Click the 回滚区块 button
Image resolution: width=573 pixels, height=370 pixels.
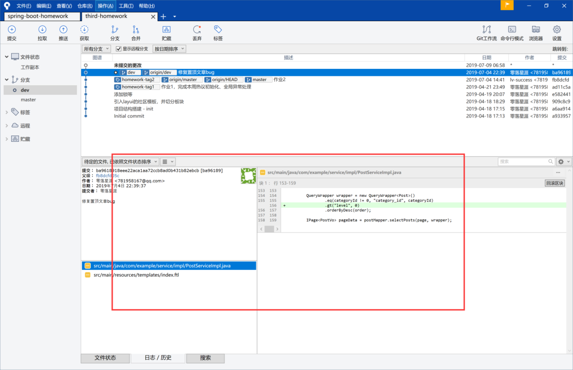pyautogui.click(x=555, y=183)
